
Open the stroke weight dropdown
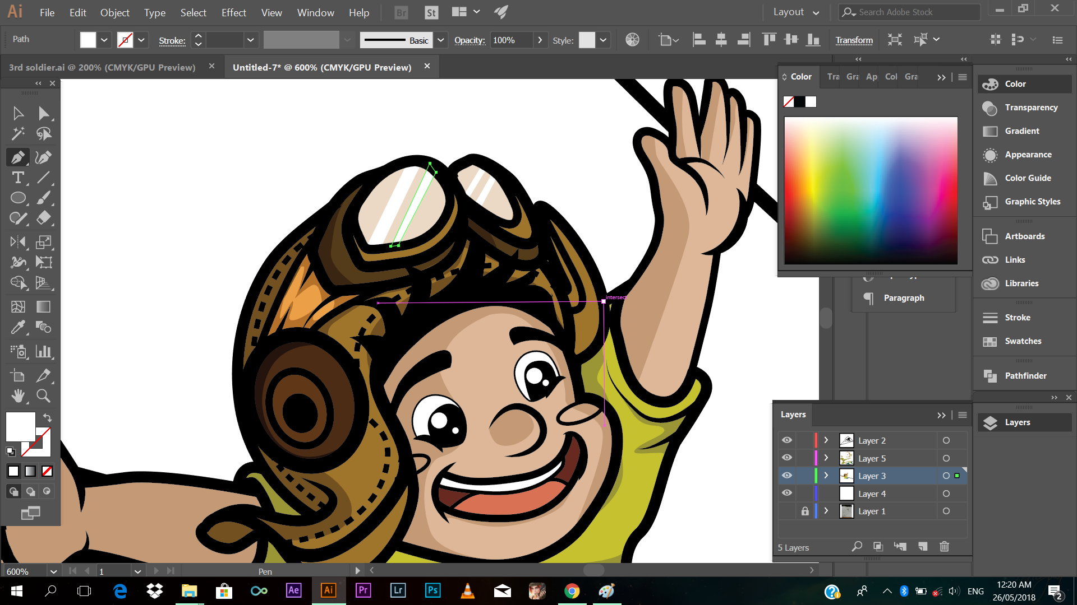click(x=251, y=40)
